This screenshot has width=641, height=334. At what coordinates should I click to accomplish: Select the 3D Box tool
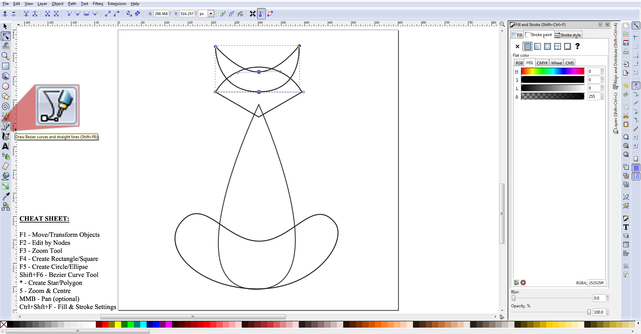pos(6,76)
